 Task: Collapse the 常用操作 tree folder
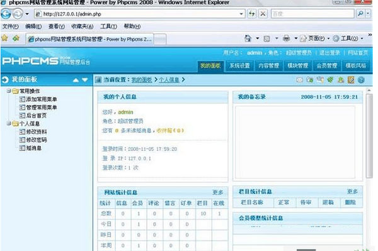[x=9, y=91]
